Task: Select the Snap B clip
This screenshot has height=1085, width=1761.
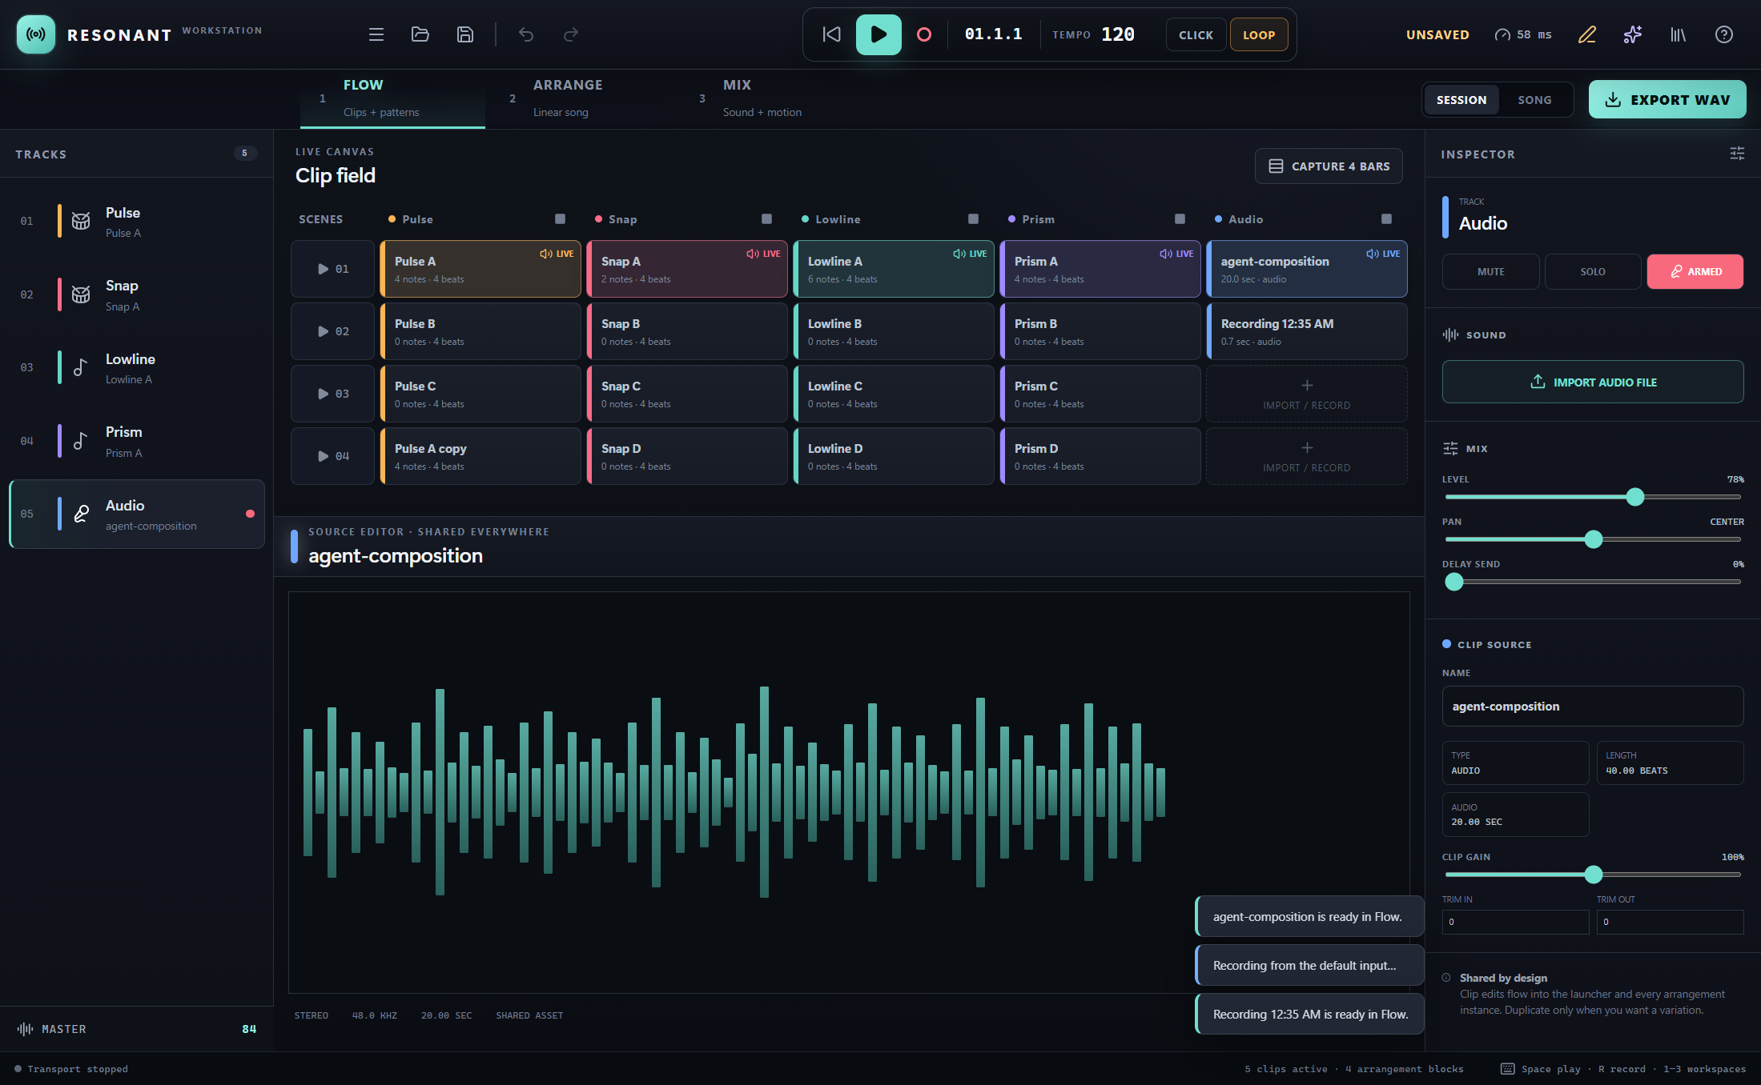Action: [x=687, y=331]
